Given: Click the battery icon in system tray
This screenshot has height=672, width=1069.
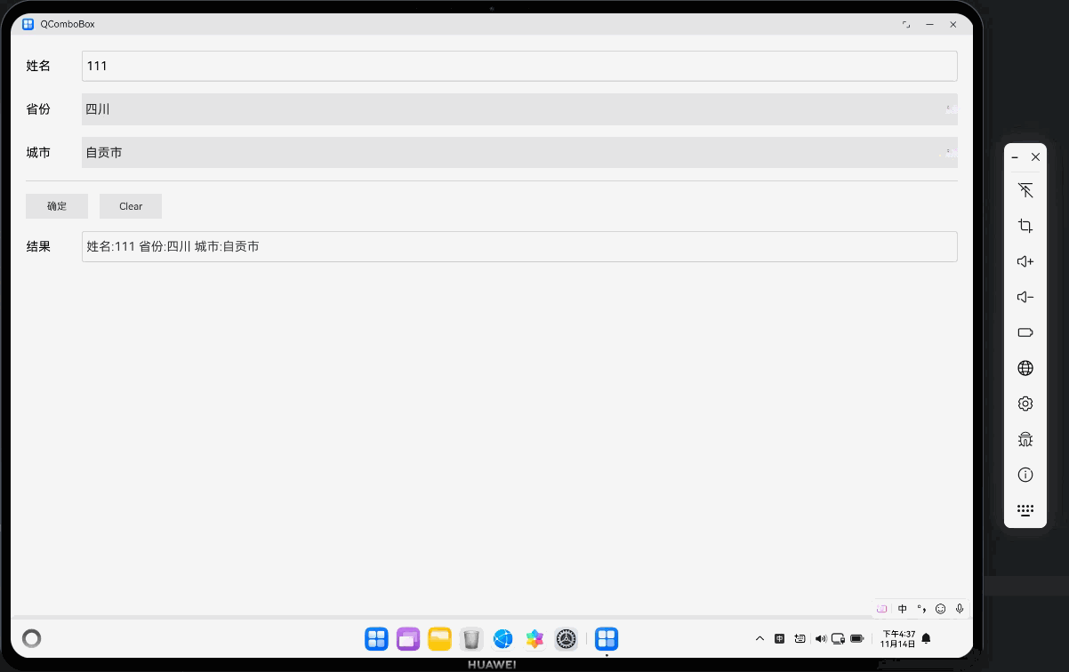Looking at the screenshot, I should [857, 638].
